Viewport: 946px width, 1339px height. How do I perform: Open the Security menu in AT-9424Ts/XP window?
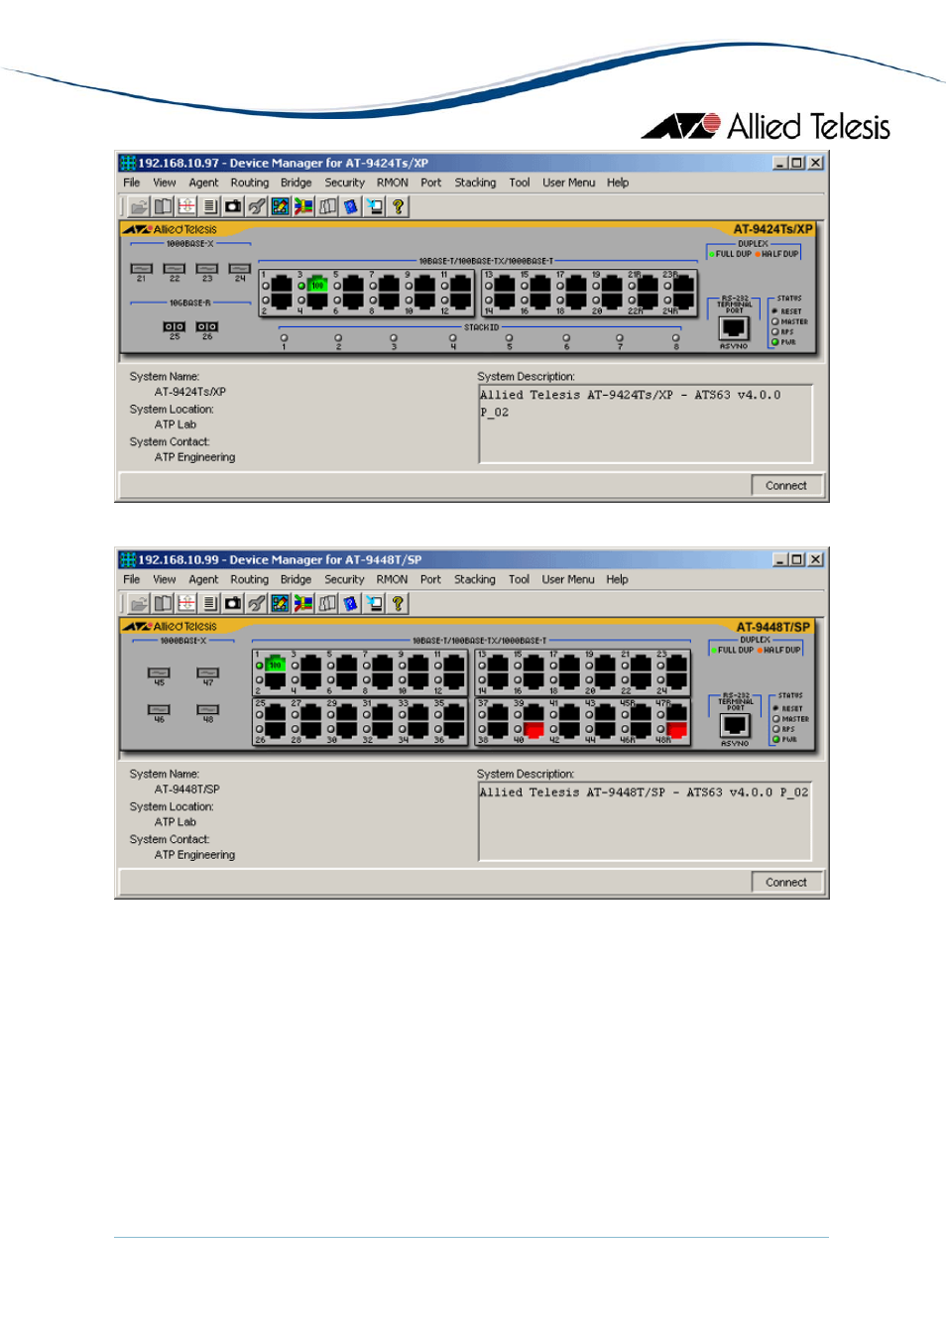click(x=345, y=183)
